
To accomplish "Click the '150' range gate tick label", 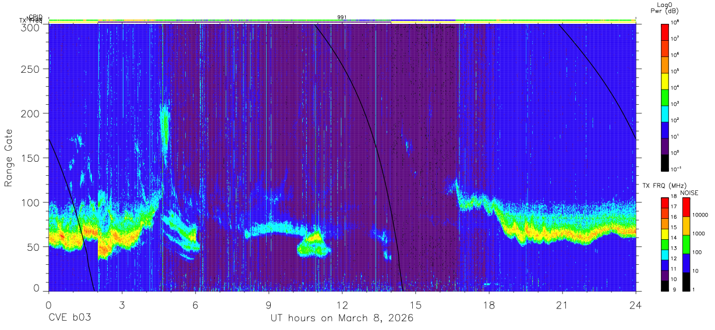I will pos(31,158).
